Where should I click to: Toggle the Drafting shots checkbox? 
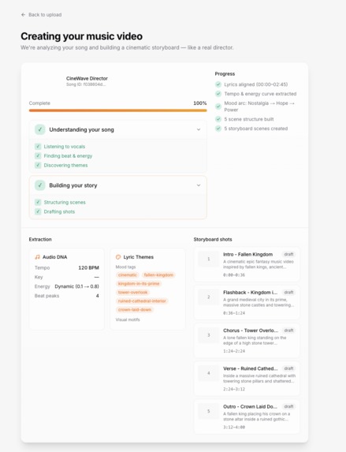pyautogui.click(x=38, y=211)
